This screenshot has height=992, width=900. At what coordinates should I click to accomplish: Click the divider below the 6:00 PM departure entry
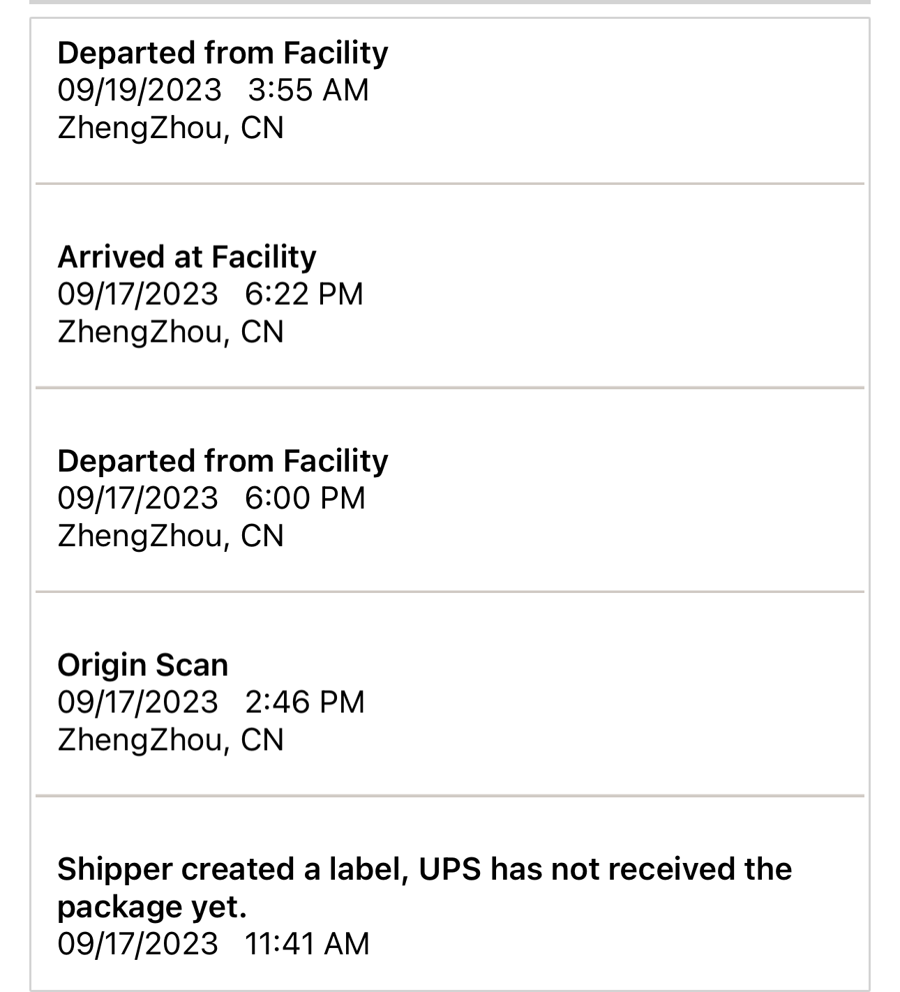coord(450,592)
